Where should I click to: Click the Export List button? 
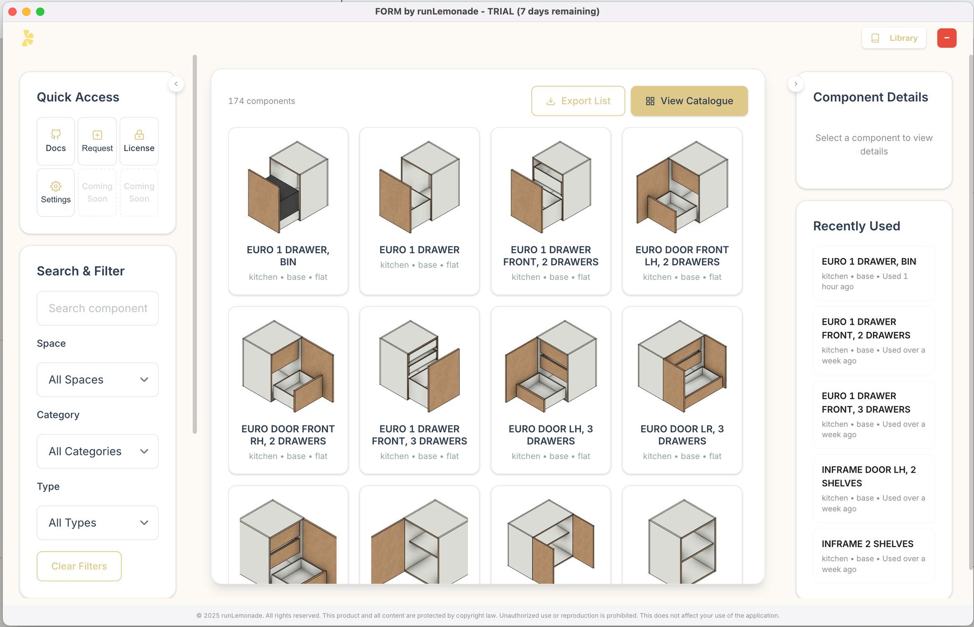(578, 101)
